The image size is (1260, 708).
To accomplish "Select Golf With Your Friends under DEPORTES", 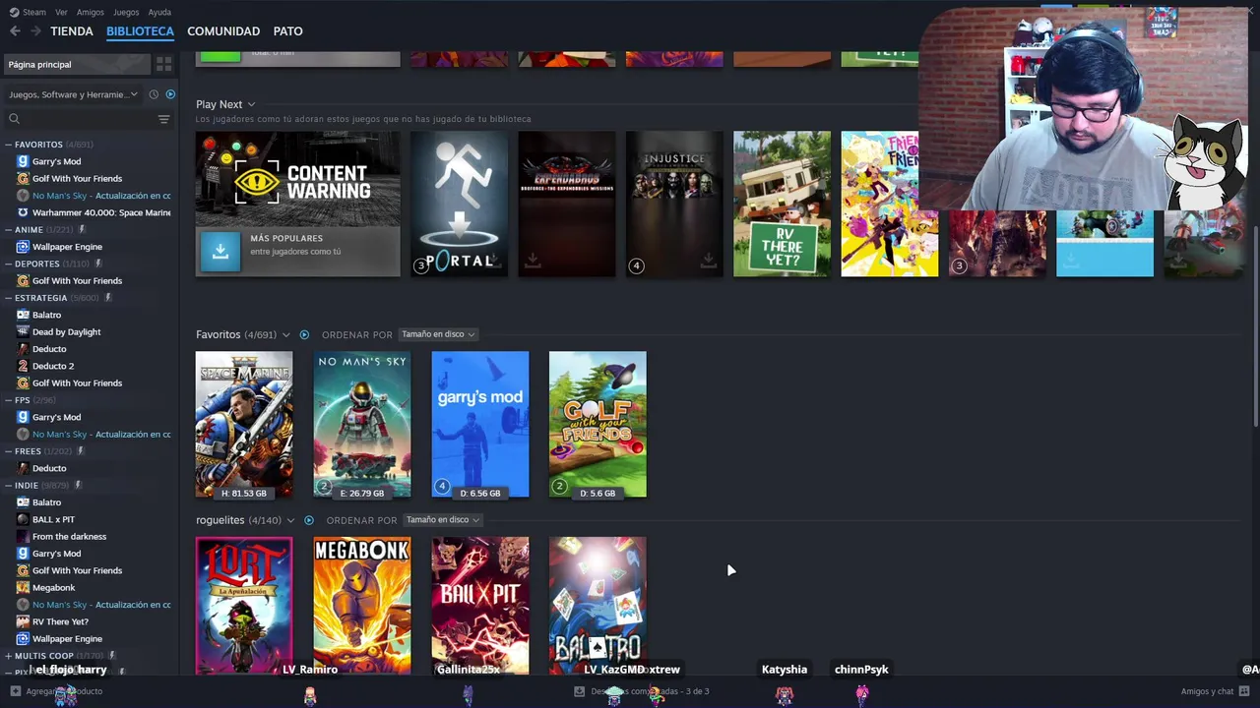I will coord(77,281).
